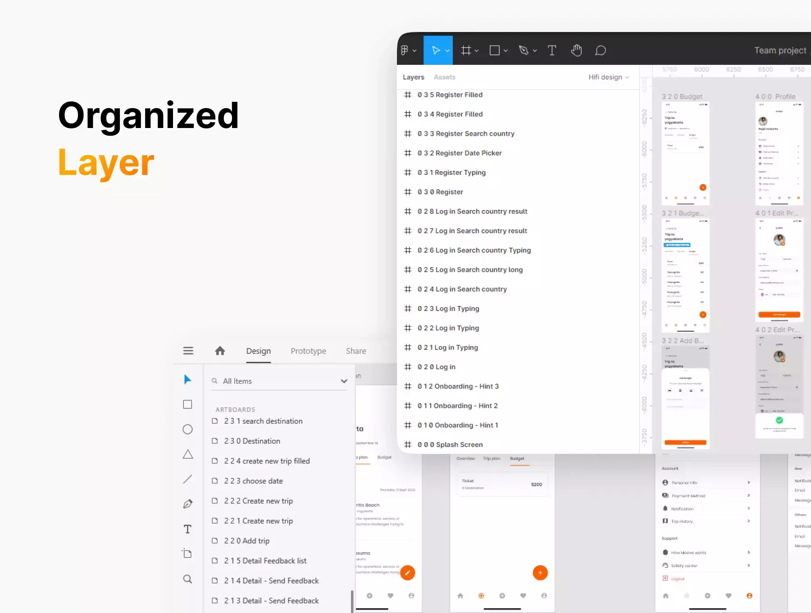Viewport: 811px width, 613px height.
Task: Select the Pen tool in XD sidebar
Action: pos(188,504)
